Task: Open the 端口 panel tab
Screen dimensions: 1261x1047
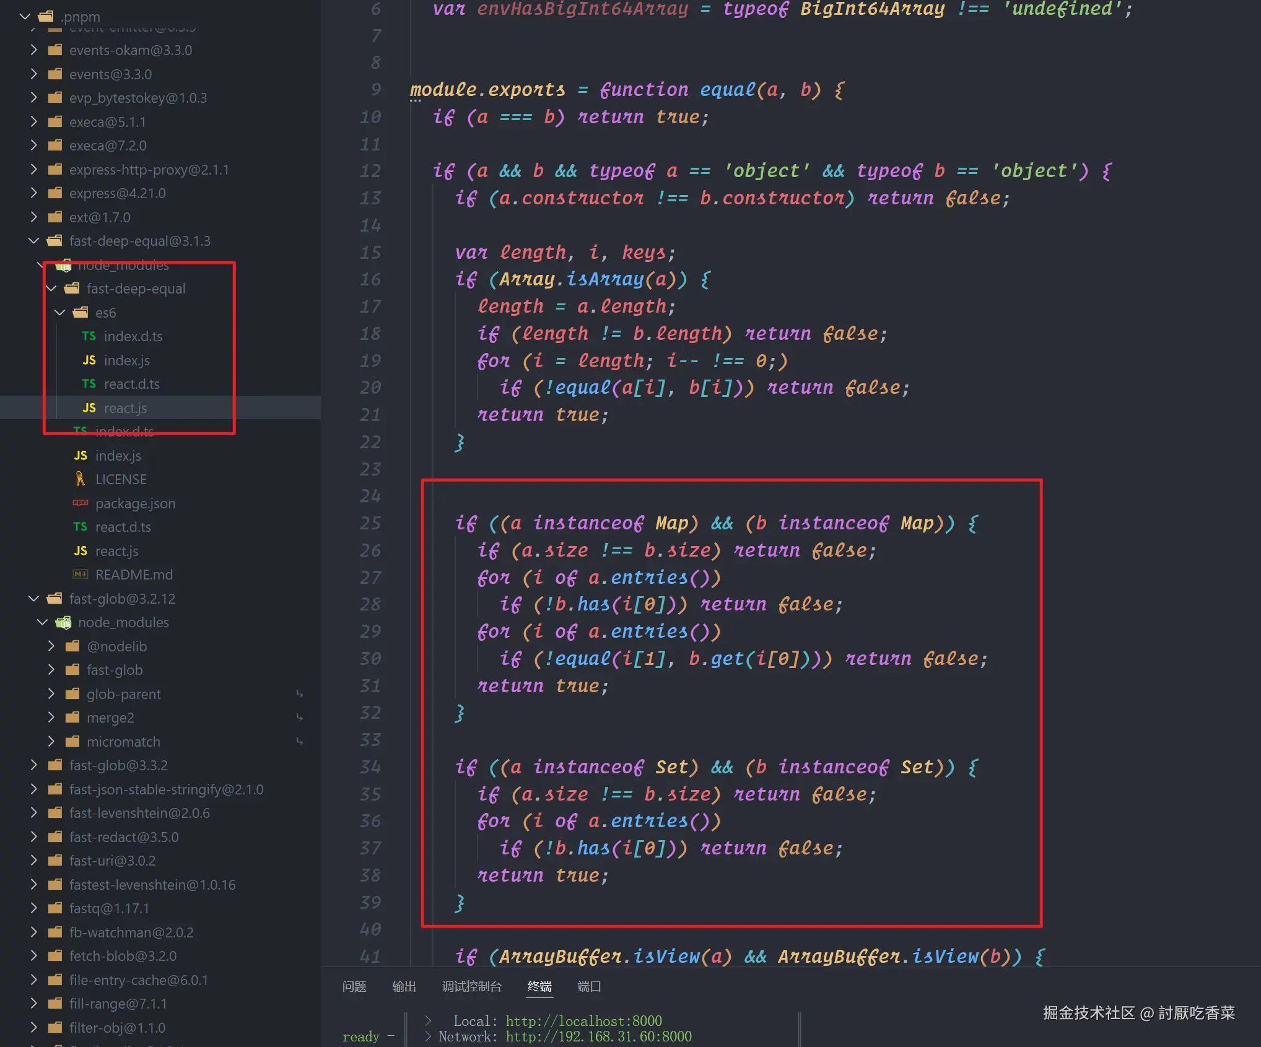Action: [588, 986]
